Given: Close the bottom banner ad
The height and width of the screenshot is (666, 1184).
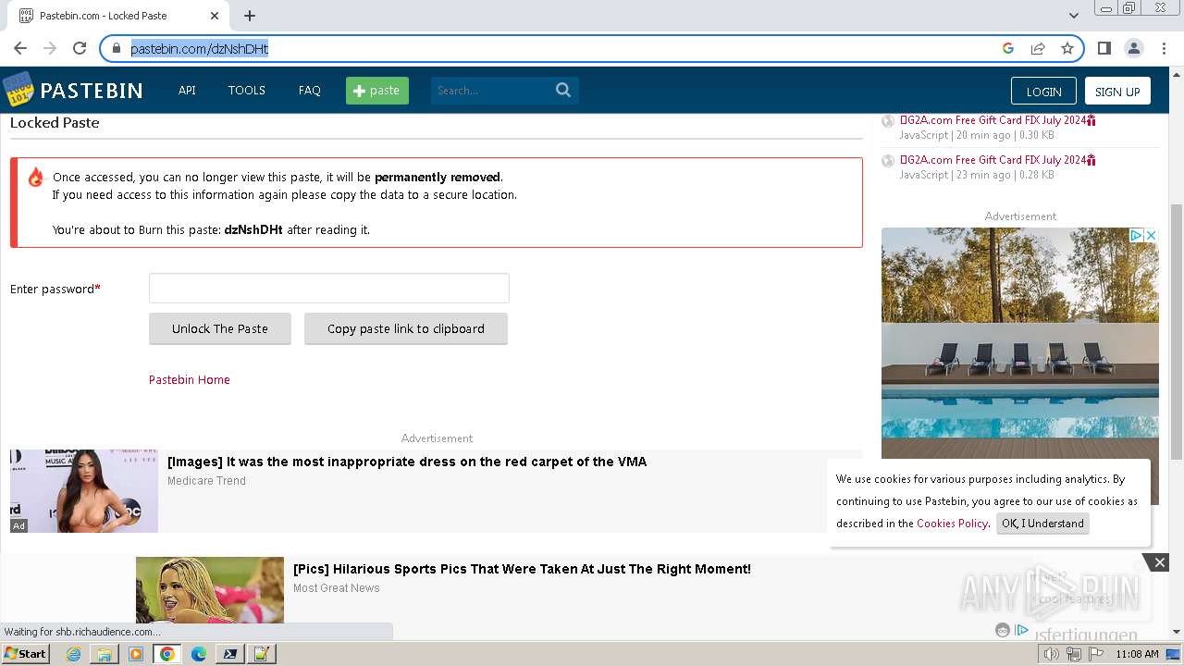Looking at the screenshot, I should point(1159,562).
